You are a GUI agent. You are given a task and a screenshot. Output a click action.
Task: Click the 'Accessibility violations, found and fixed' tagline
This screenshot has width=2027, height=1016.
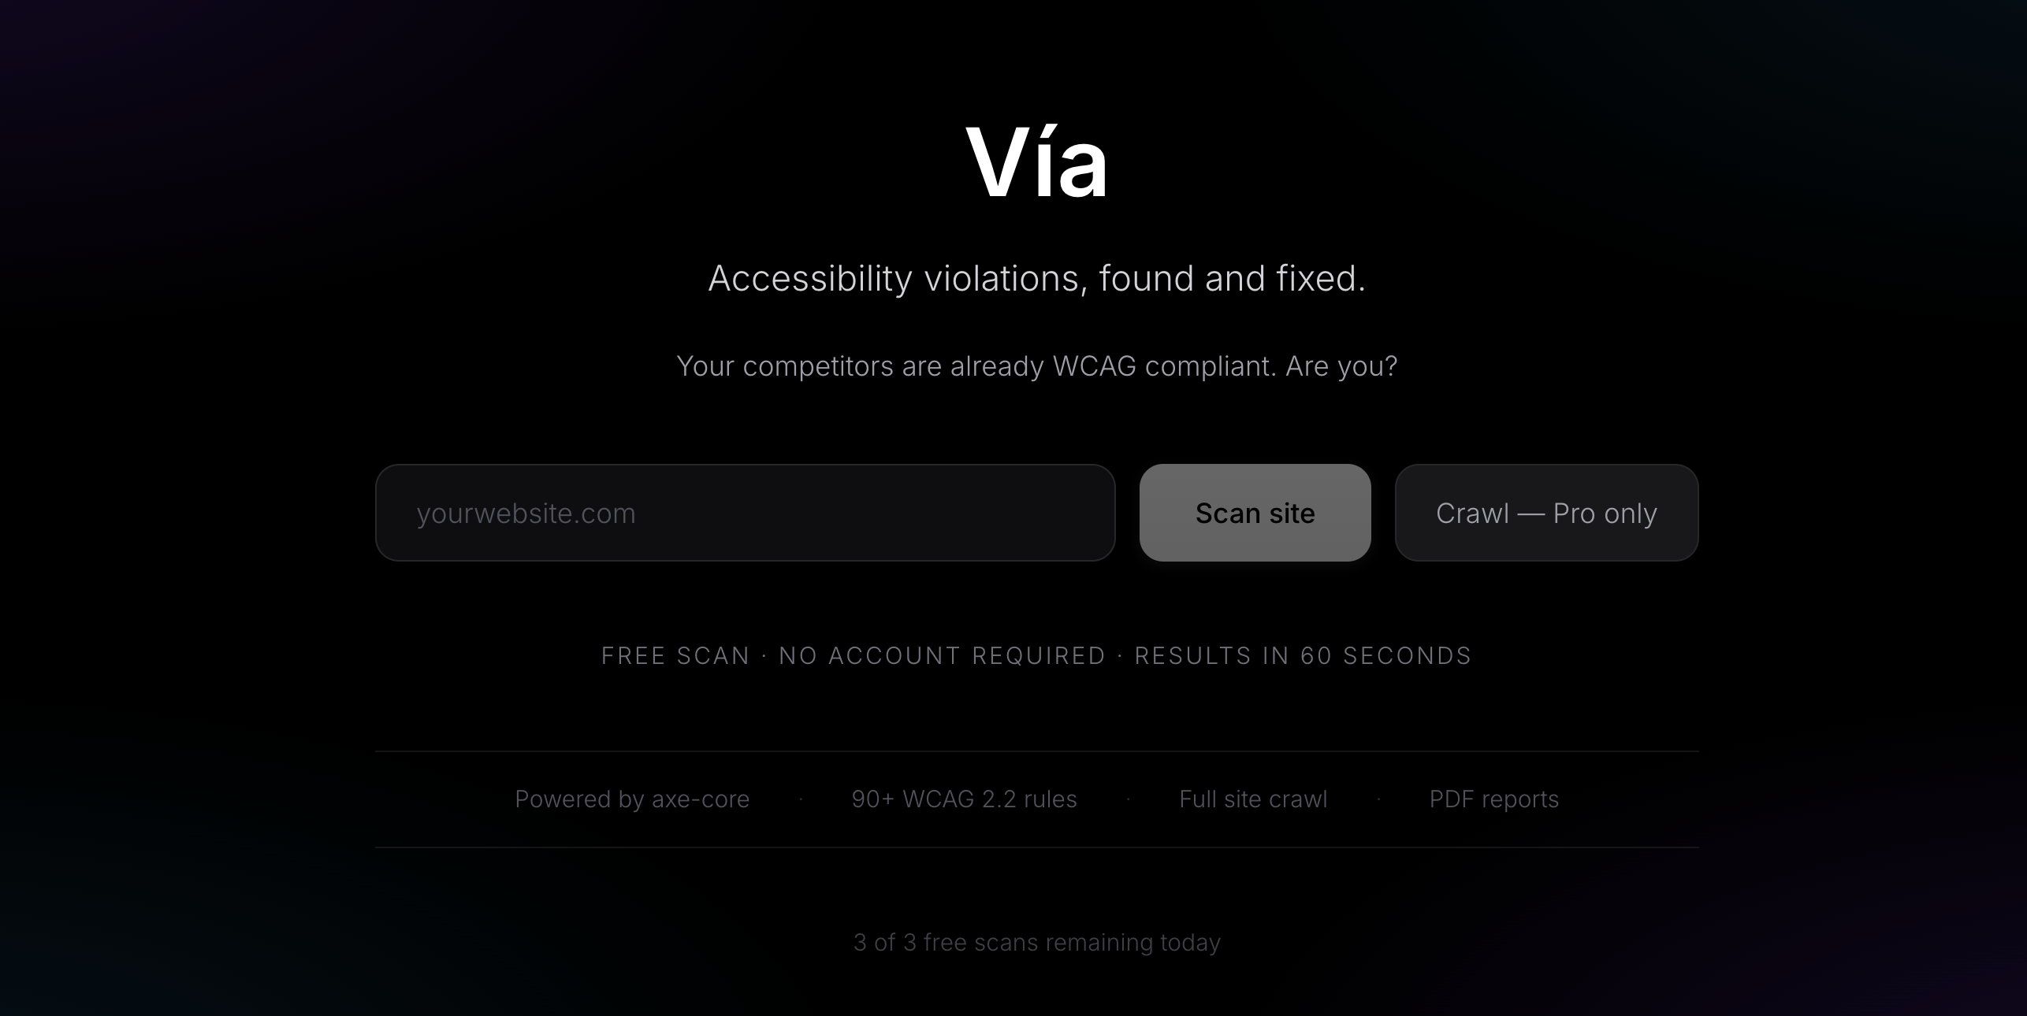1036,278
